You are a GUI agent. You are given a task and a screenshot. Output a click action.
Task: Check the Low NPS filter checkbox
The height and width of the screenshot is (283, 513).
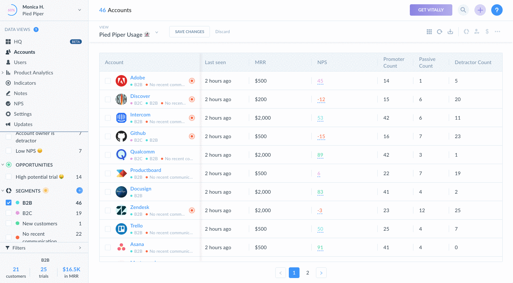click(9, 151)
